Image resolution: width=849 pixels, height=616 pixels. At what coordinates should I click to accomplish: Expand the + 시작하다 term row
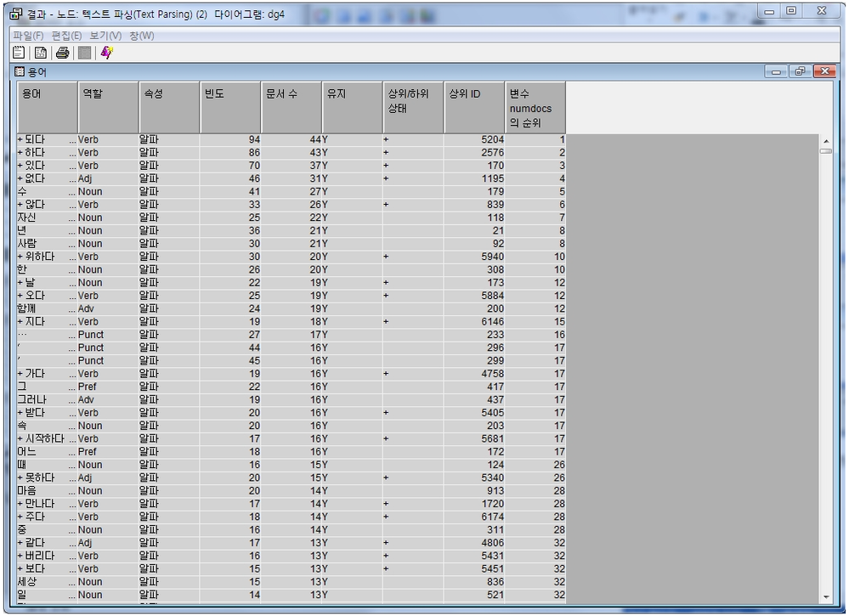20,438
